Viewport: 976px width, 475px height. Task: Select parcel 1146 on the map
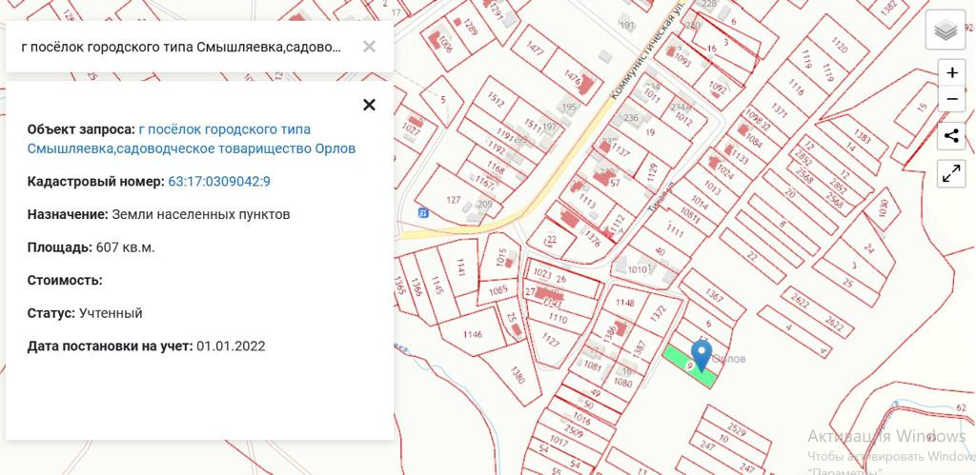click(x=473, y=334)
